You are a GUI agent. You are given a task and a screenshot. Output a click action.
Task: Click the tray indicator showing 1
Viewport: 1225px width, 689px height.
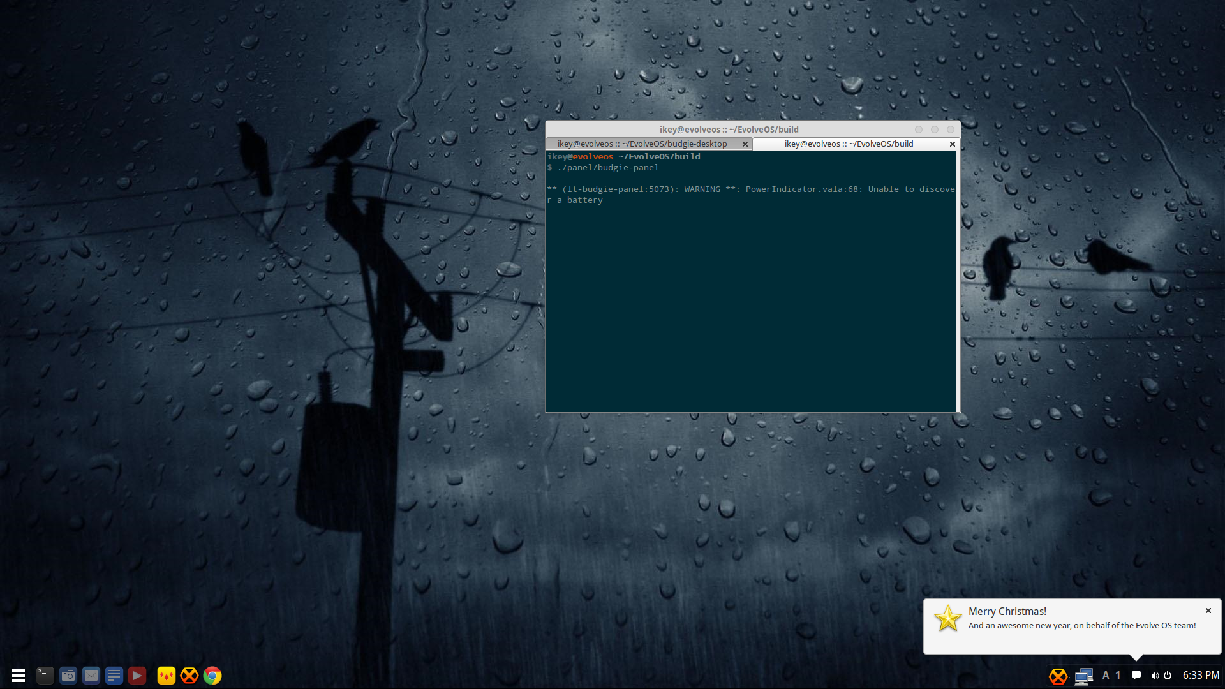1118,675
